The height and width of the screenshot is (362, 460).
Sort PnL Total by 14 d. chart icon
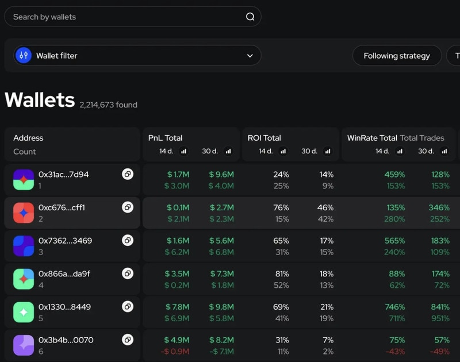coord(184,151)
